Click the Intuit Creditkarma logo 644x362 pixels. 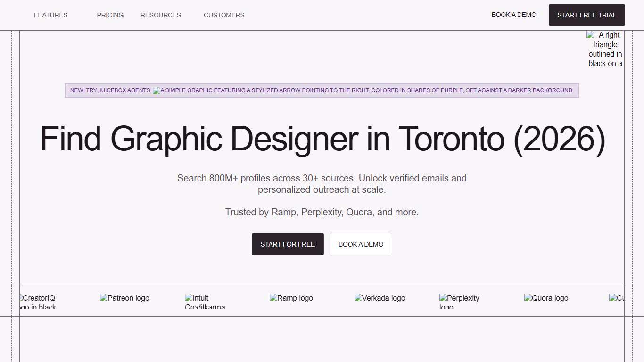[x=205, y=301]
